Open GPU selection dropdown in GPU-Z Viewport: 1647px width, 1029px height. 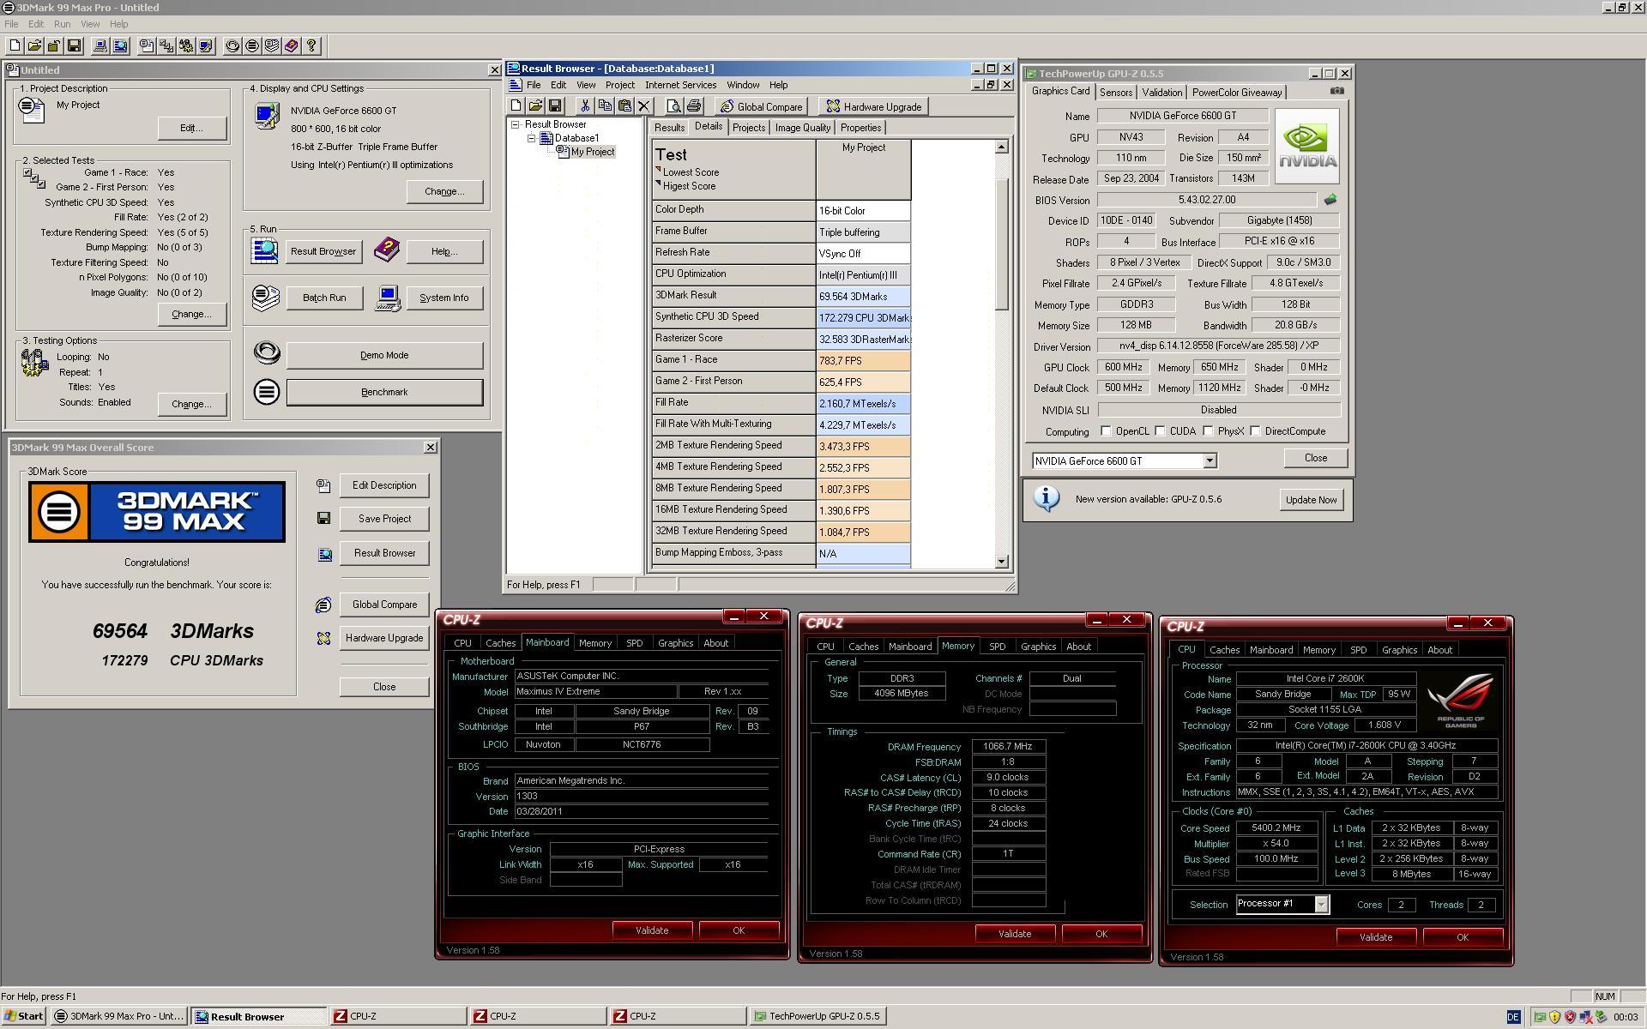point(1209,461)
